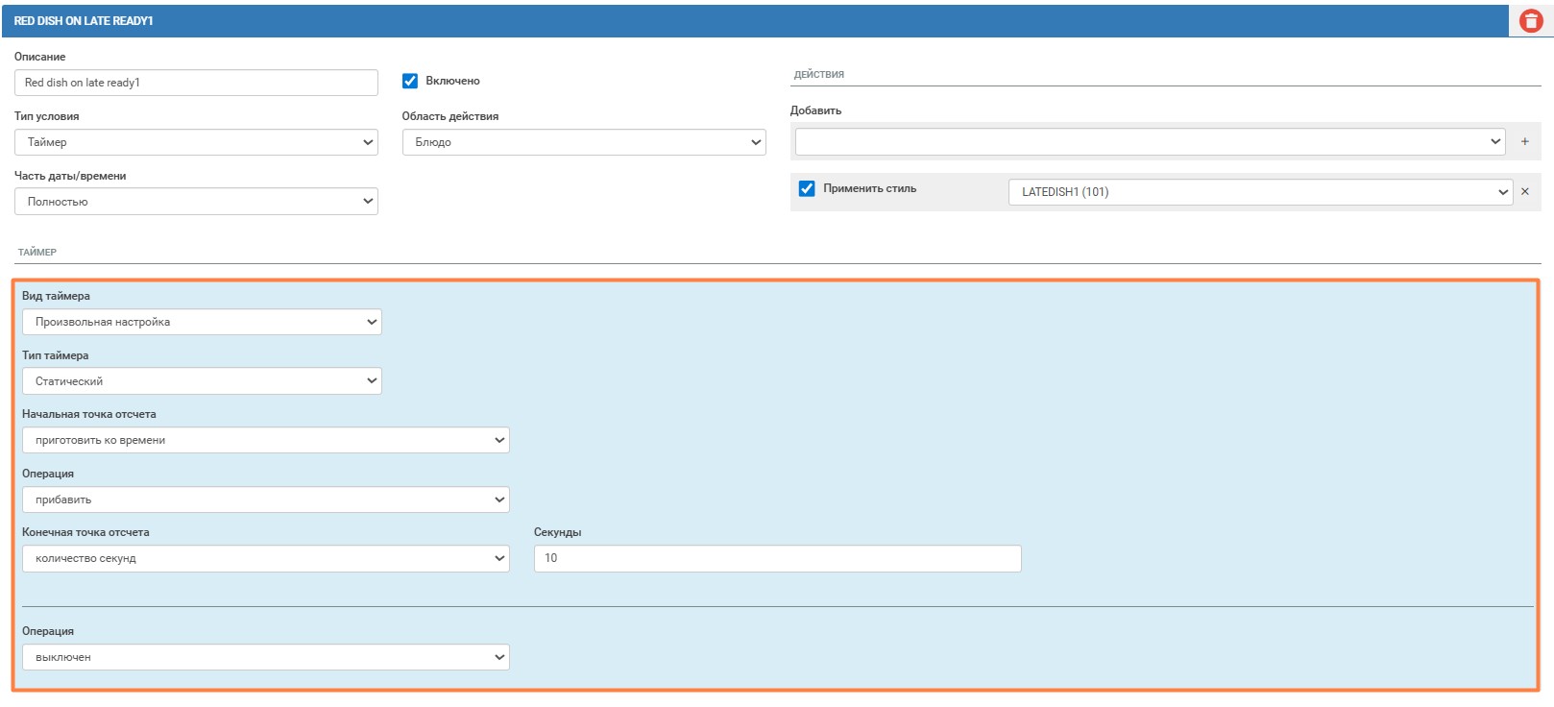
Task: Click the Секунды input field
Action: tap(777, 558)
